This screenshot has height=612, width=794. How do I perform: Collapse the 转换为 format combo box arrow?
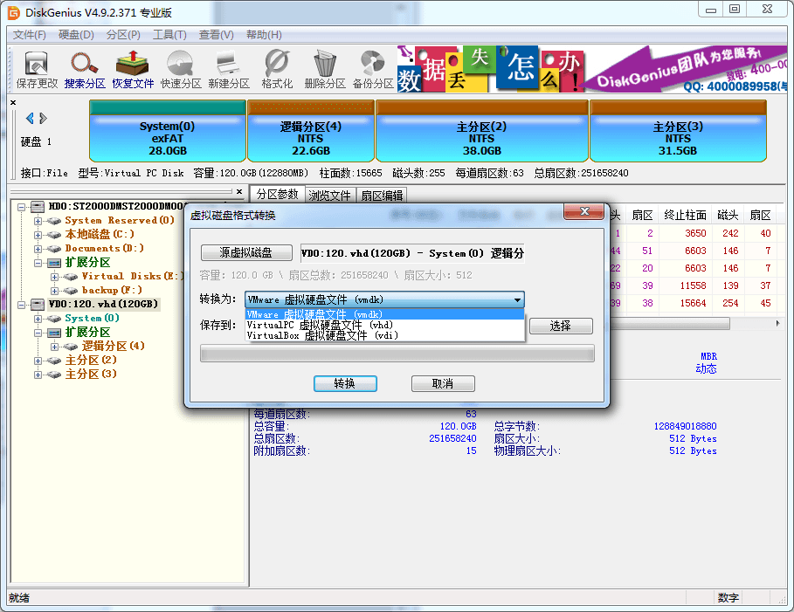[x=517, y=299]
